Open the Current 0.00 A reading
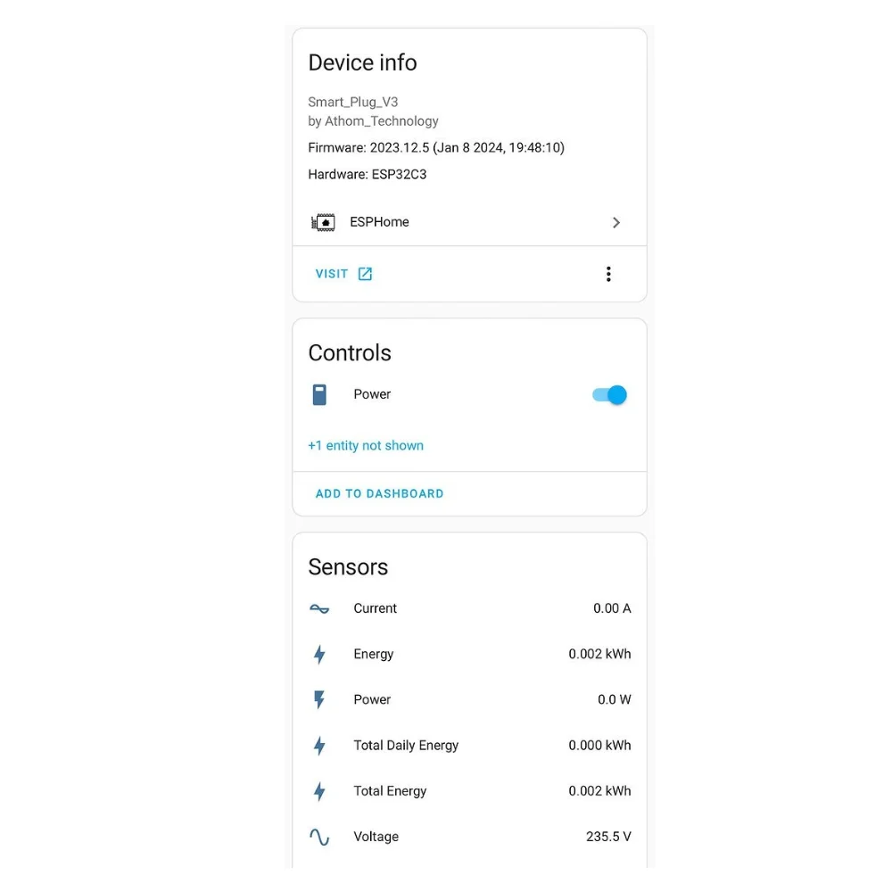892x892 pixels. (612, 608)
